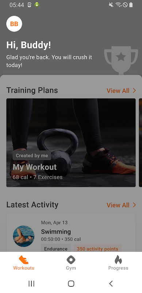142x293 pixels.
Task: Expand chevron beside Latest Activity View All
Action: [x=134, y=205]
